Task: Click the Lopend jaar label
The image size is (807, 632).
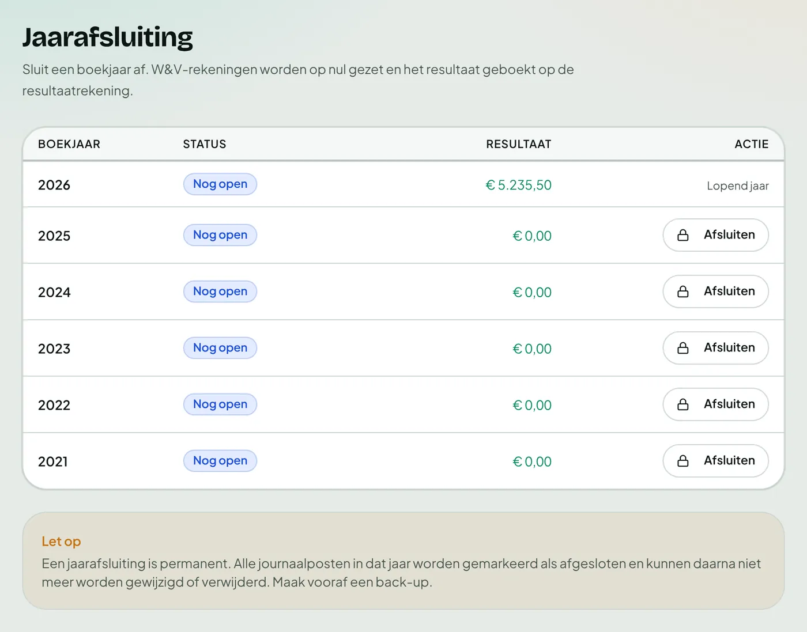Action: coord(738,186)
